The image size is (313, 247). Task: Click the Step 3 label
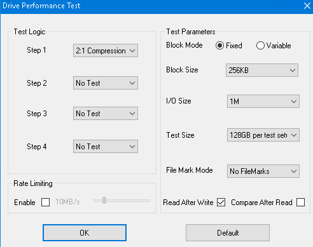(x=37, y=114)
